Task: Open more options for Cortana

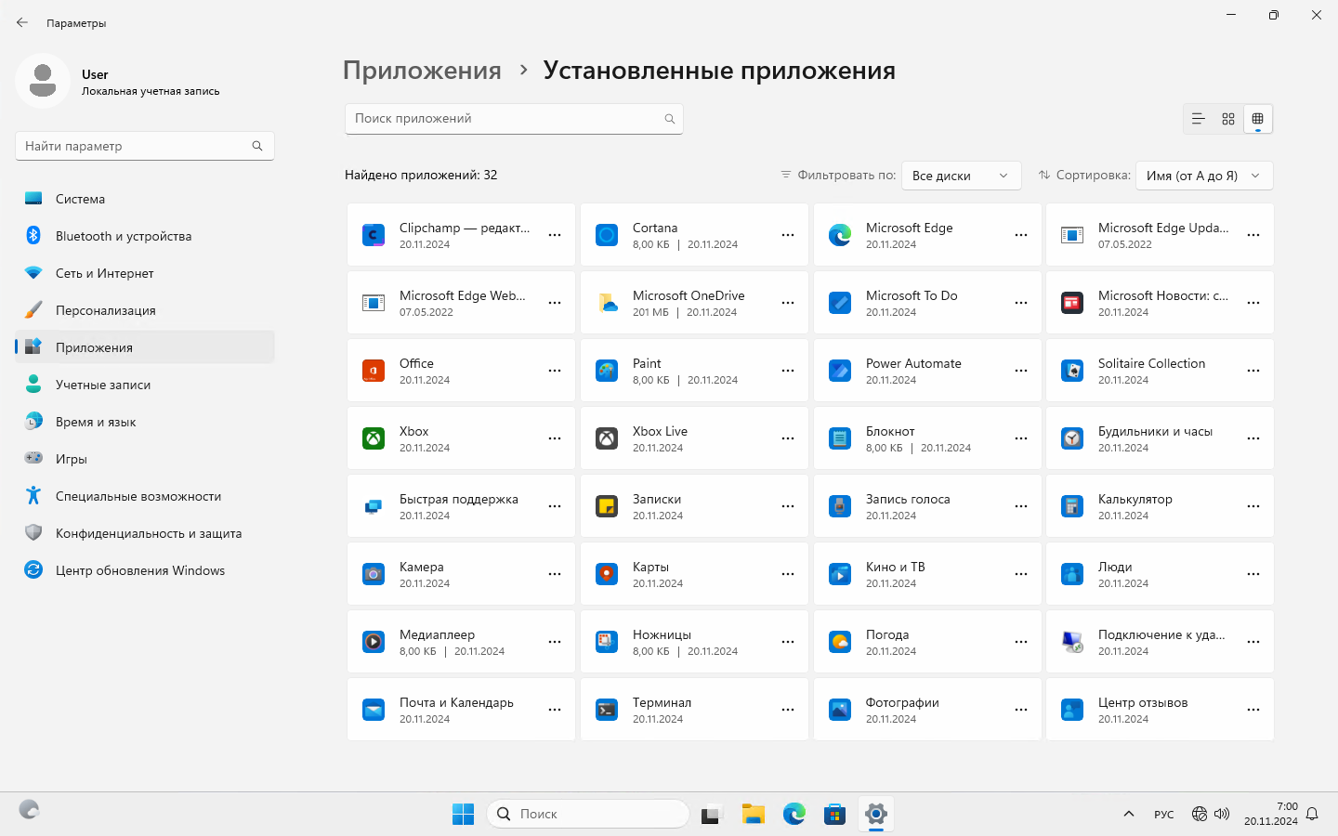Action: point(788,235)
